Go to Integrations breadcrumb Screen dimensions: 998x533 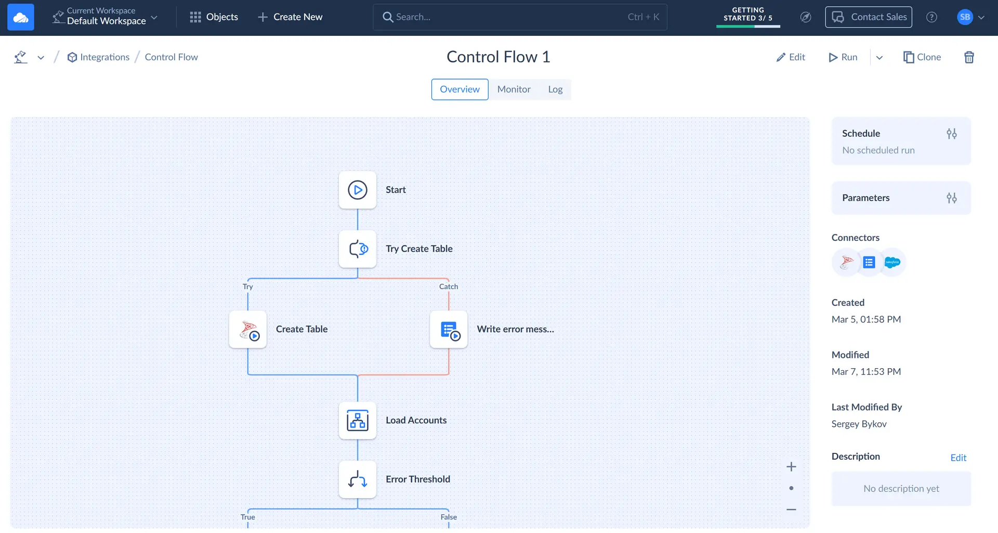[98, 57]
